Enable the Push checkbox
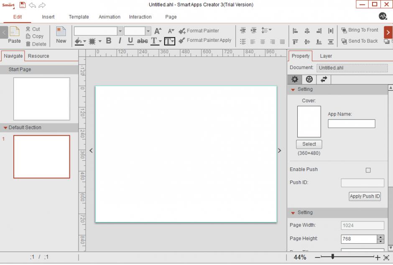The image size is (393, 265). pyautogui.click(x=368, y=170)
